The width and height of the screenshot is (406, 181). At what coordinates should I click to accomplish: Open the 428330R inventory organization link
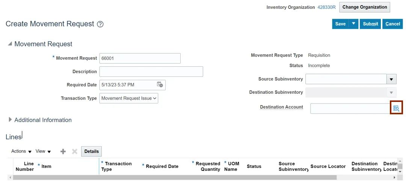tap(326, 7)
